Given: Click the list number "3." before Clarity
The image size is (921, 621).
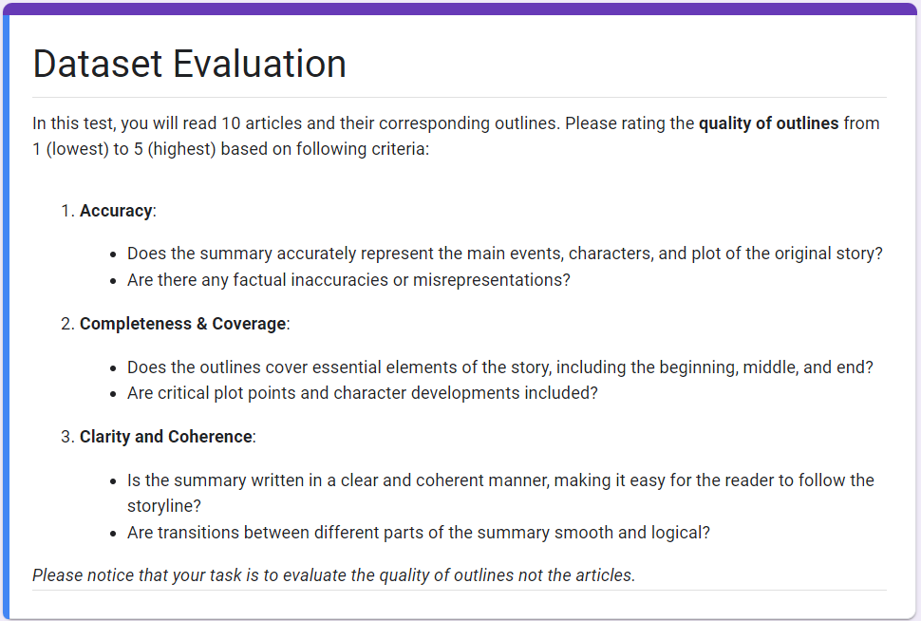Looking at the screenshot, I should coord(67,437).
